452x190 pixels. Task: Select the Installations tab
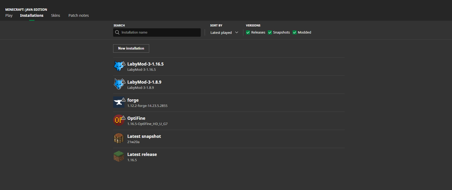tap(32, 15)
